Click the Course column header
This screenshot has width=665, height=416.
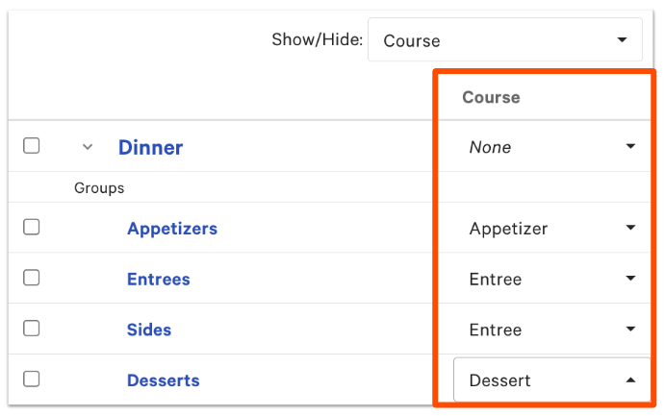coord(491,97)
